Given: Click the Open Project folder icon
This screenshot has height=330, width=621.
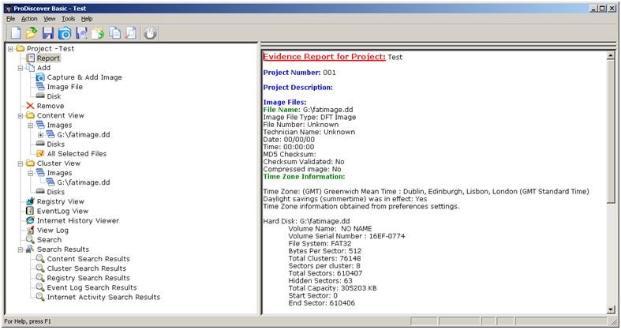Looking at the screenshot, I should [32, 33].
